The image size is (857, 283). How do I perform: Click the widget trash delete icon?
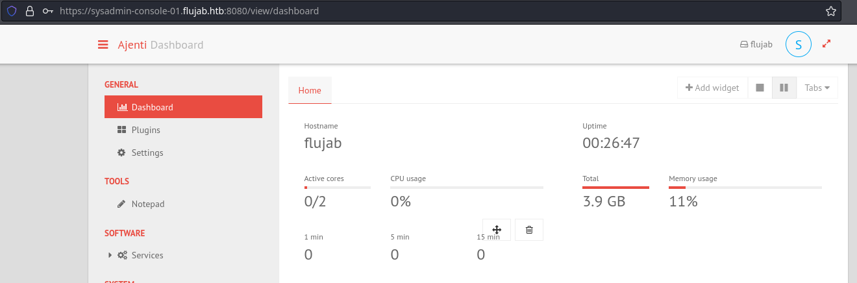tap(529, 230)
